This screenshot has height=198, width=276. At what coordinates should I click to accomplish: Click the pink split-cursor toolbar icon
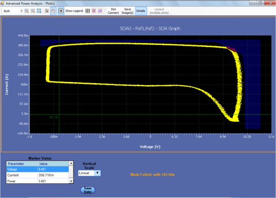[x=94, y=11]
